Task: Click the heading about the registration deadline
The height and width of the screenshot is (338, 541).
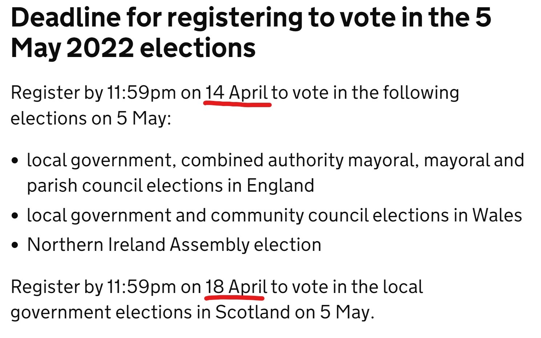Action: tap(251, 33)
